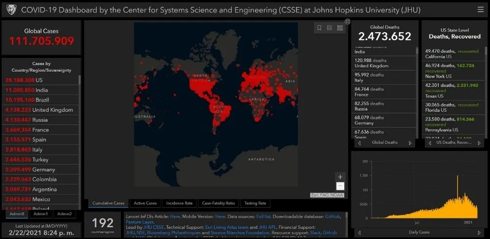
Task: Select Italy in the cases list
Action: click(x=41, y=150)
